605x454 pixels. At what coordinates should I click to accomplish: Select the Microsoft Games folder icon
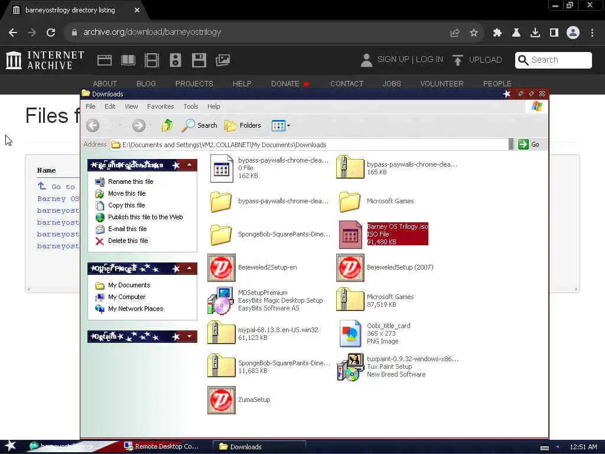coord(350,202)
